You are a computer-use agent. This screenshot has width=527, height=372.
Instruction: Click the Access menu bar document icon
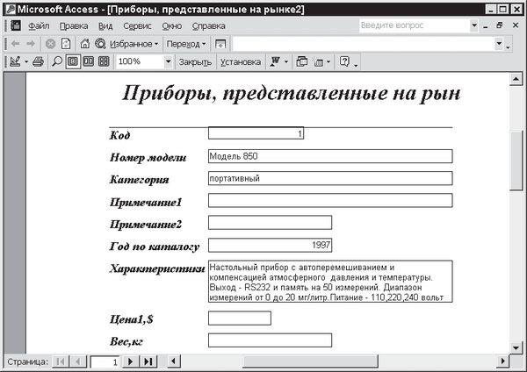[x=16, y=25]
